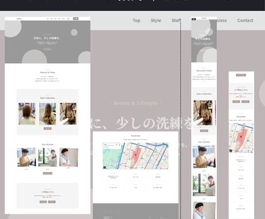Open the short bob hair photo in desktop mockup
Screen dimensions: 265x219
point(27,114)
